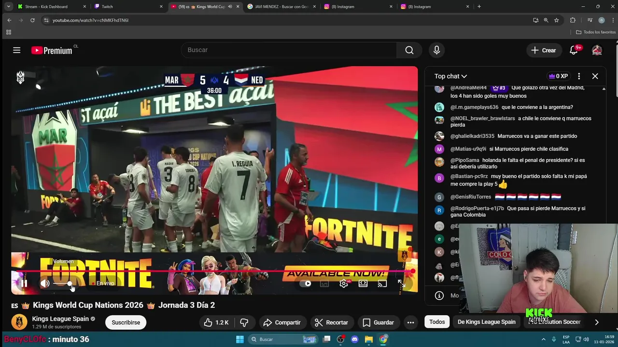The height and width of the screenshot is (347, 618).
Task: Start voice search with the microphone icon
Action: coord(436,50)
